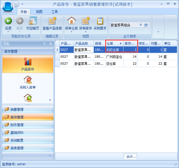Open the Welcome Home (欢迎首页) page icon

click(33, 21)
